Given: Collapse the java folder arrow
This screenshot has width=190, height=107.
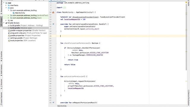Looking at the screenshot, I should click(6, 8).
